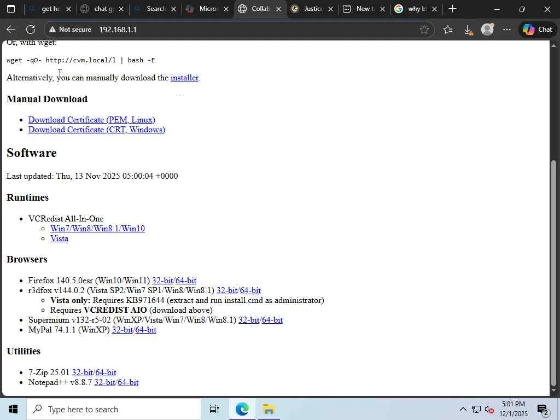Close the 'Search' tab
The height and width of the screenshot is (420, 560).
(173, 9)
